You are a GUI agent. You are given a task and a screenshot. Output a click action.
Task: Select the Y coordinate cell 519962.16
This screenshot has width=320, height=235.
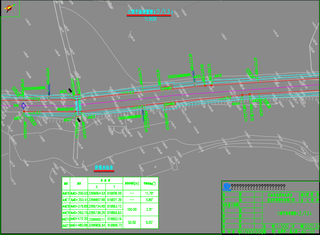point(114,219)
